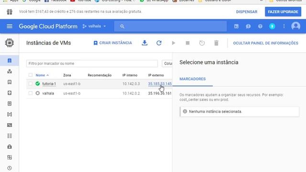Open the valhala project selector dropdown
The image size is (306, 172).
(95, 26)
